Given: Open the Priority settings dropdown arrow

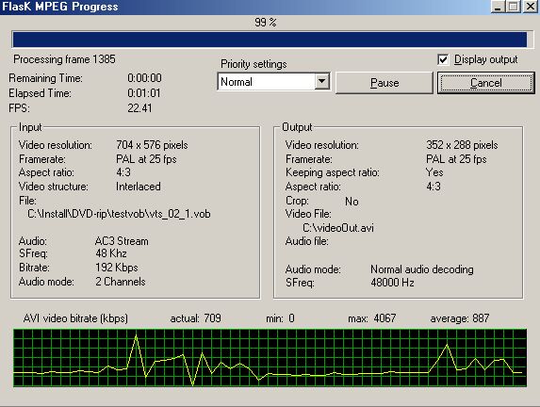Looking at the screenshot, I should 322,82.
